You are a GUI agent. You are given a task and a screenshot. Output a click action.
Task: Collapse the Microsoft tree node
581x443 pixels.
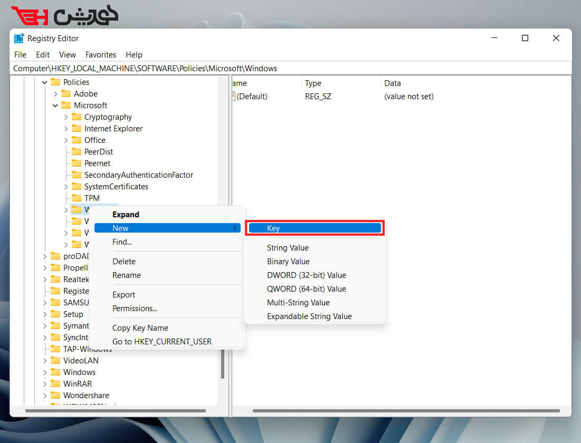(x=55, y=105)
